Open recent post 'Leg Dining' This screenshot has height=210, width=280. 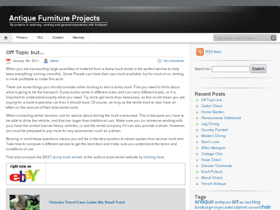pos(210,124)
